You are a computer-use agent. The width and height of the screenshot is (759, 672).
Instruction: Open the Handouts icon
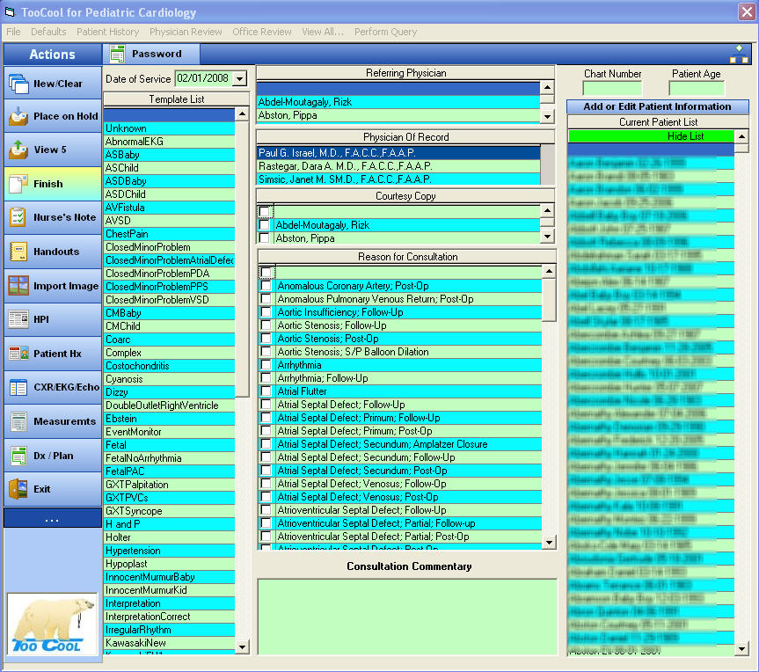[18, 252]
